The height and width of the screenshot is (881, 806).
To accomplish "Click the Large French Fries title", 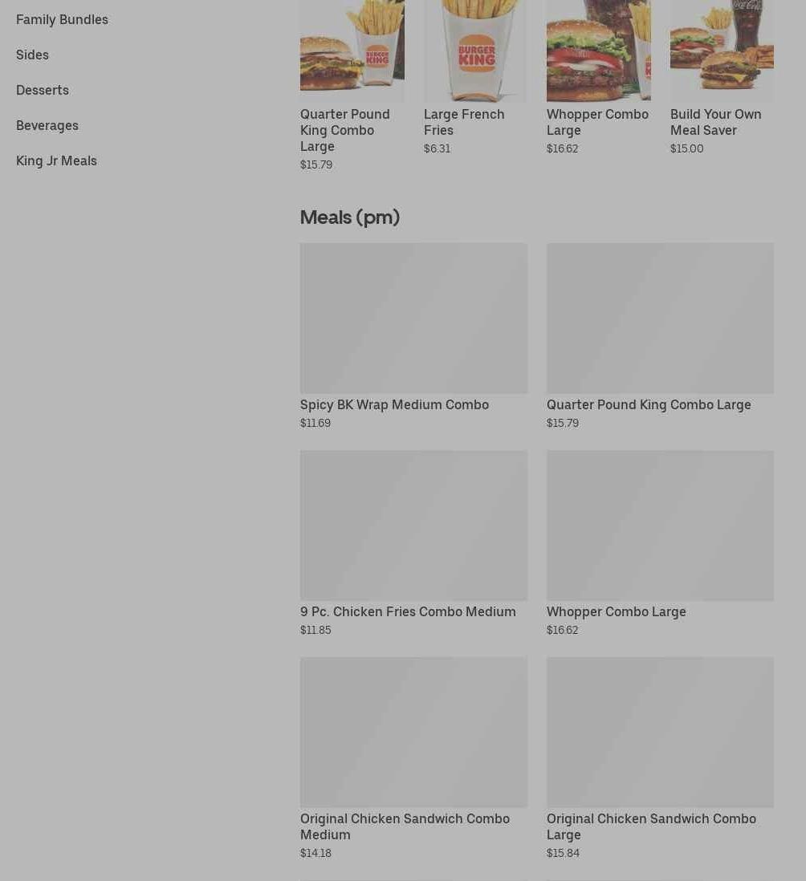I will (464, 123).
